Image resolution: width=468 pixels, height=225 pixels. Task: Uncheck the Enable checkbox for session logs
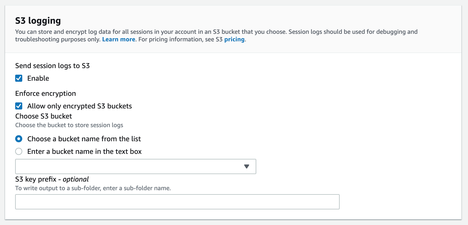coord(19,78)
